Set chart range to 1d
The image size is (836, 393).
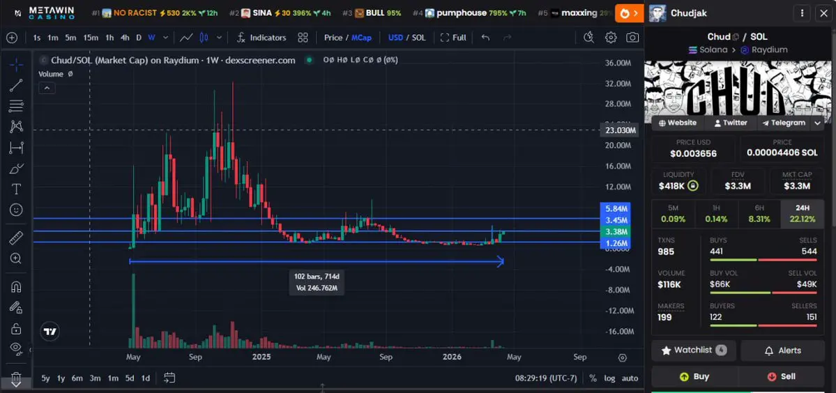145,378
